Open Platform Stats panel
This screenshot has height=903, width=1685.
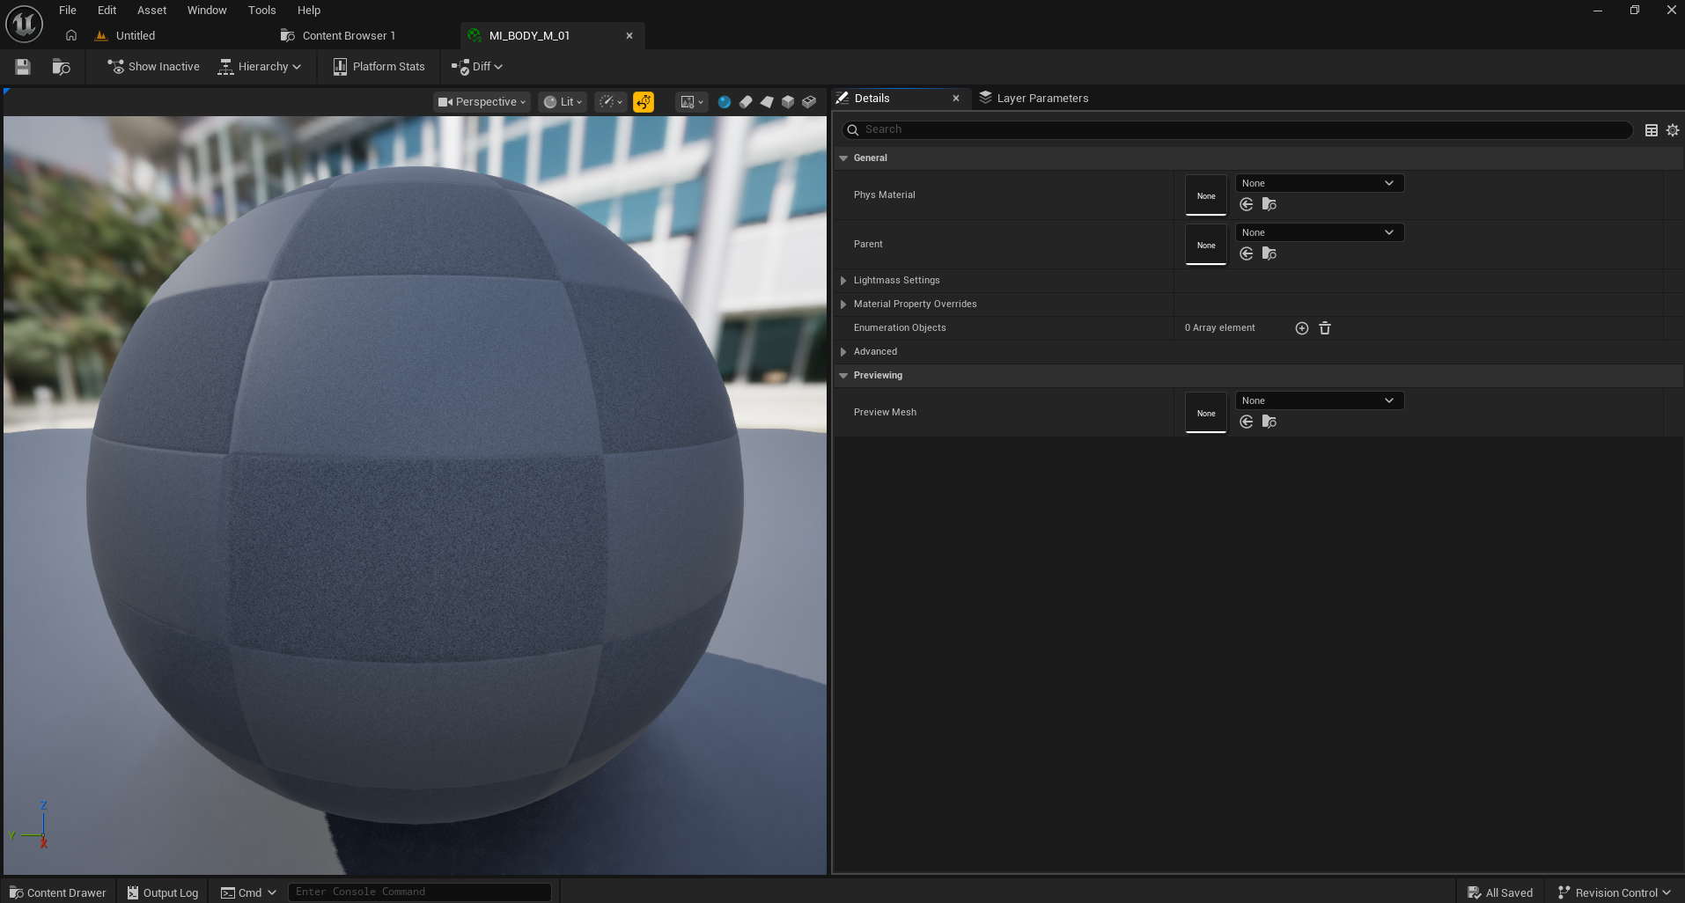tap(379, 67)
